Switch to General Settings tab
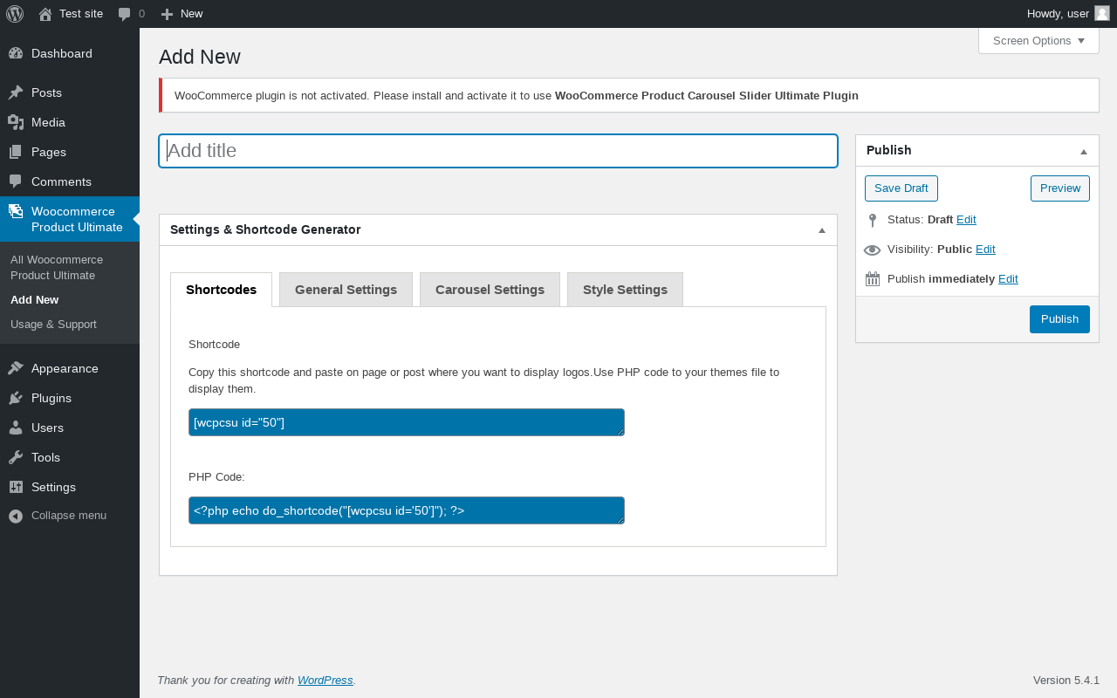Image resolution: width=1117 pixels, height=698 pixels. [x=346, y=290]
